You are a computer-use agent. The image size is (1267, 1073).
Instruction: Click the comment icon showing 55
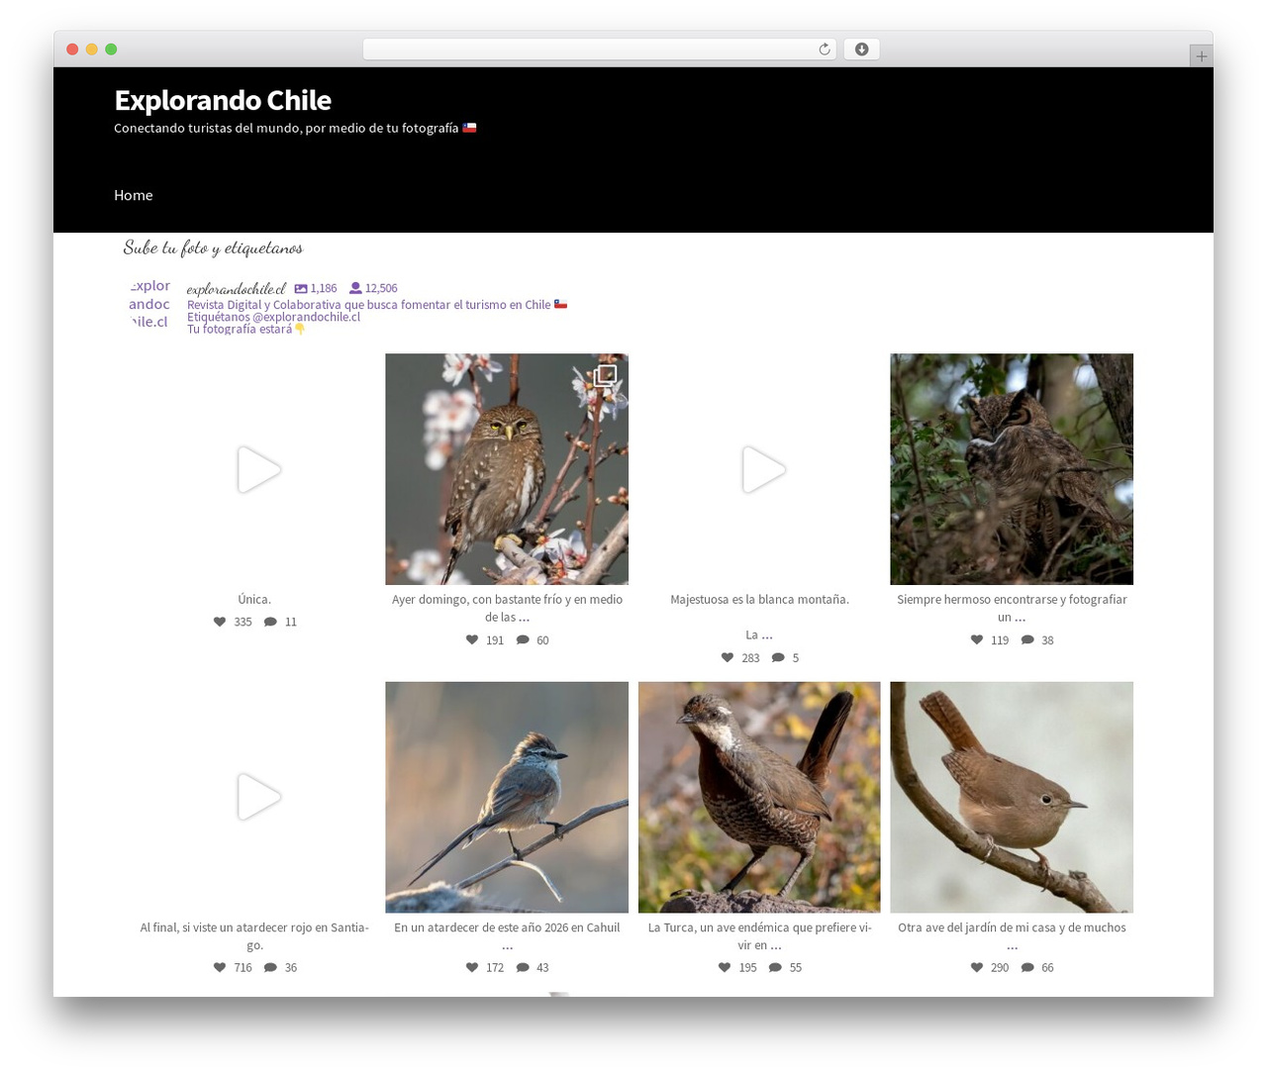(775, 968)
